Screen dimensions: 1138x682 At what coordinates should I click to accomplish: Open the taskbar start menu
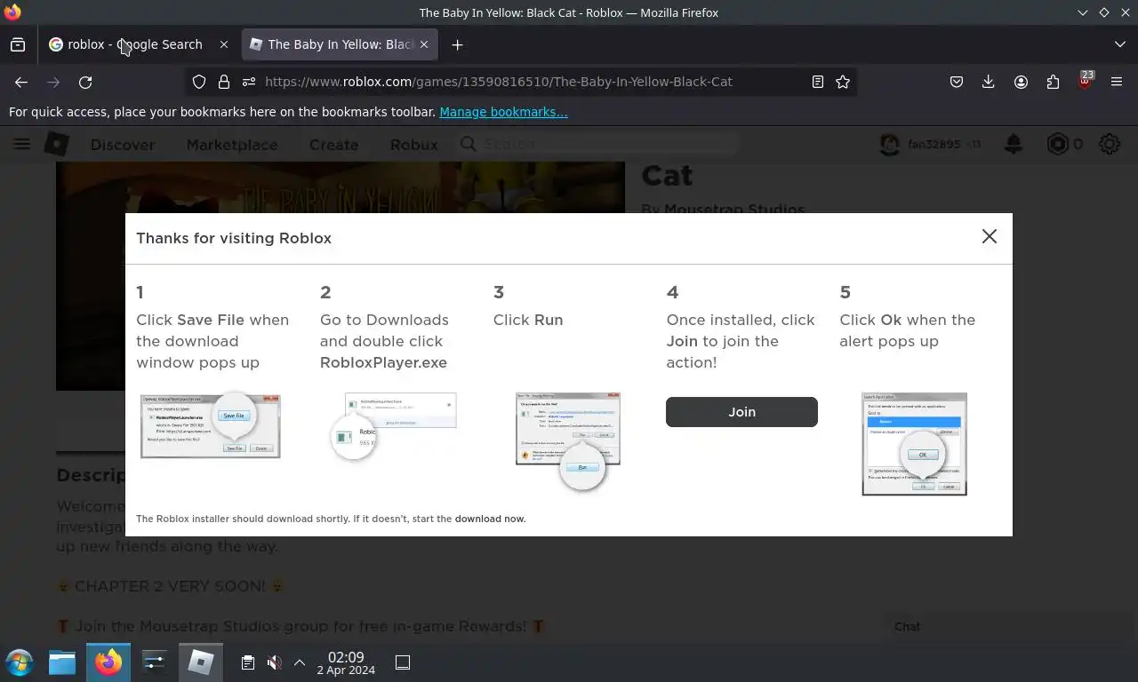pyautogui.click(x=19, y=662)
